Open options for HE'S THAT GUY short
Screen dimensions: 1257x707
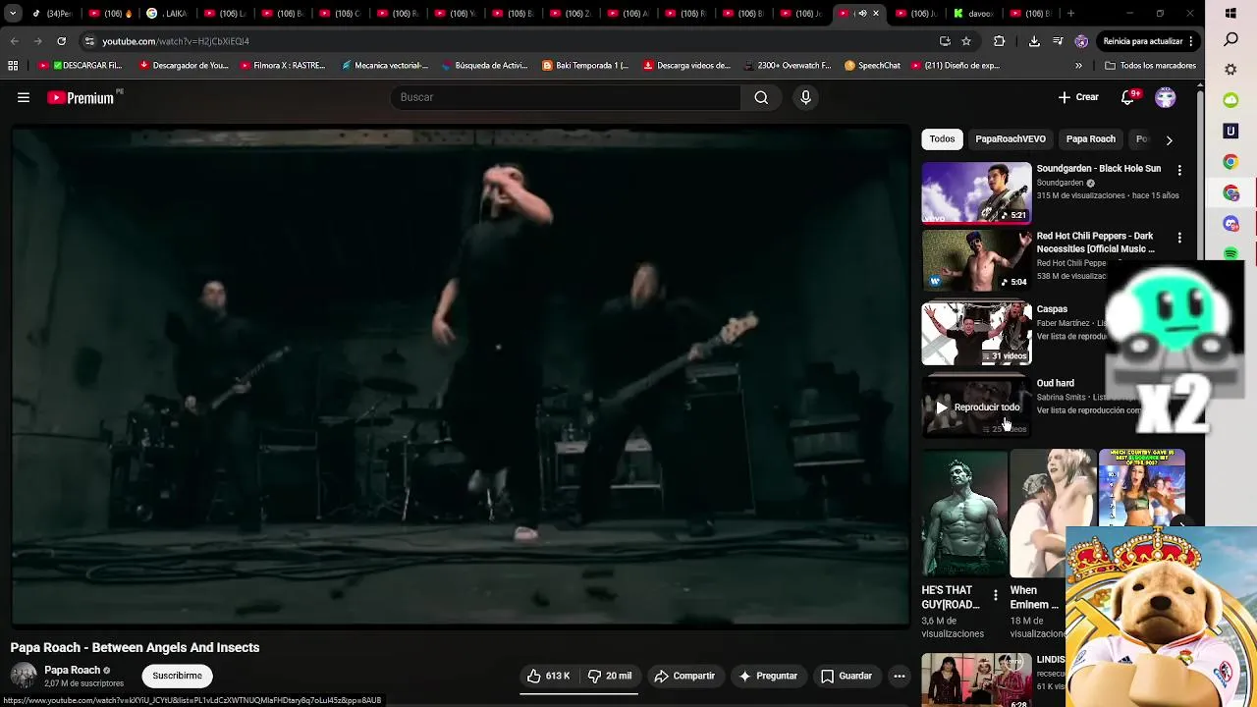point(996,595)
